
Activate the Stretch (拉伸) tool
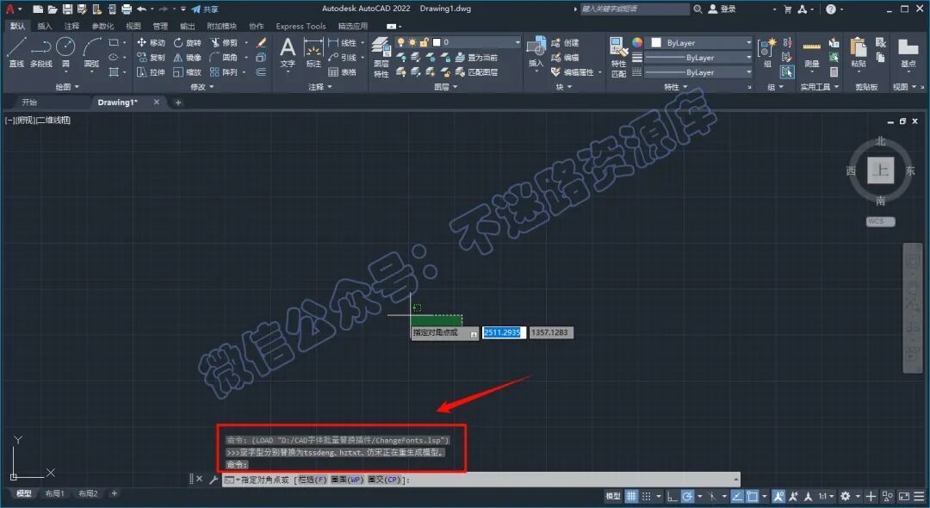pyautogui.click(x=151, y=72)
